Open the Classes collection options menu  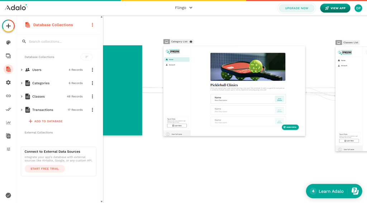(92, 96)
